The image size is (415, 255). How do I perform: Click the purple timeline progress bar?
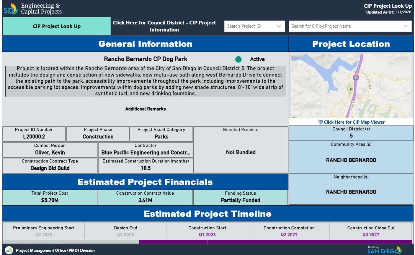pos(275,242)
